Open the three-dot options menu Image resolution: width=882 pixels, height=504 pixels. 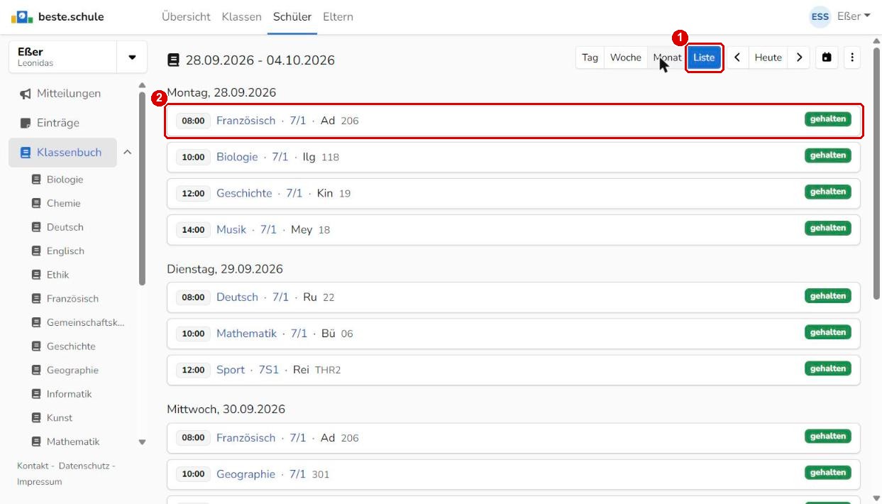click(852, 57)
